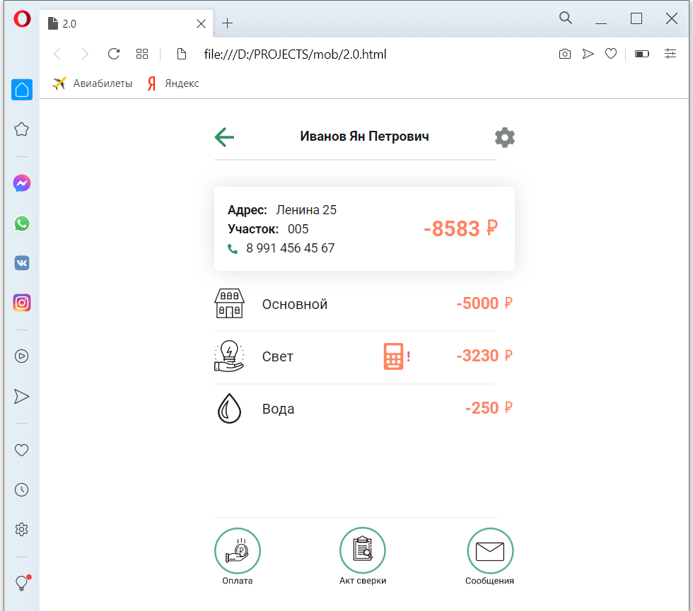The image size is (693, 611).
Task: Open WhatsApp in Opera sidebar
Action: point(22,223)
